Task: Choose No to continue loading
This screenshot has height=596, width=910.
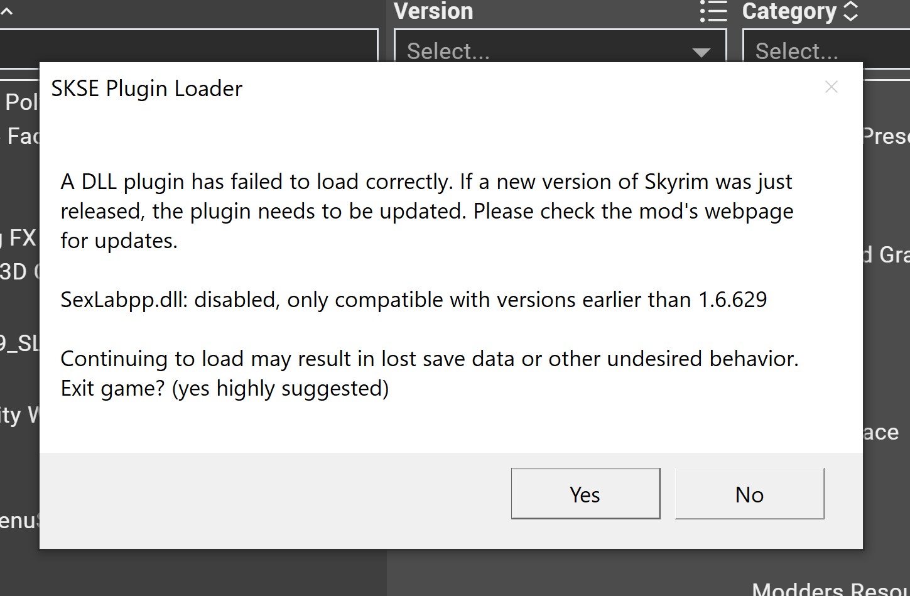Action: coord(749,494)
